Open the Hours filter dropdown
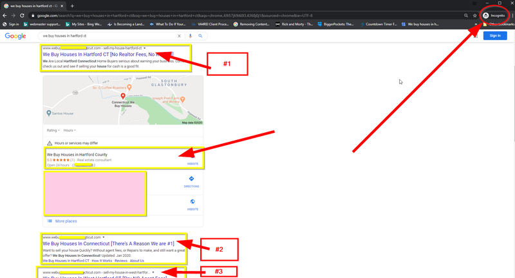The height and width of the screenshot is (278, 515). (70, 130)
